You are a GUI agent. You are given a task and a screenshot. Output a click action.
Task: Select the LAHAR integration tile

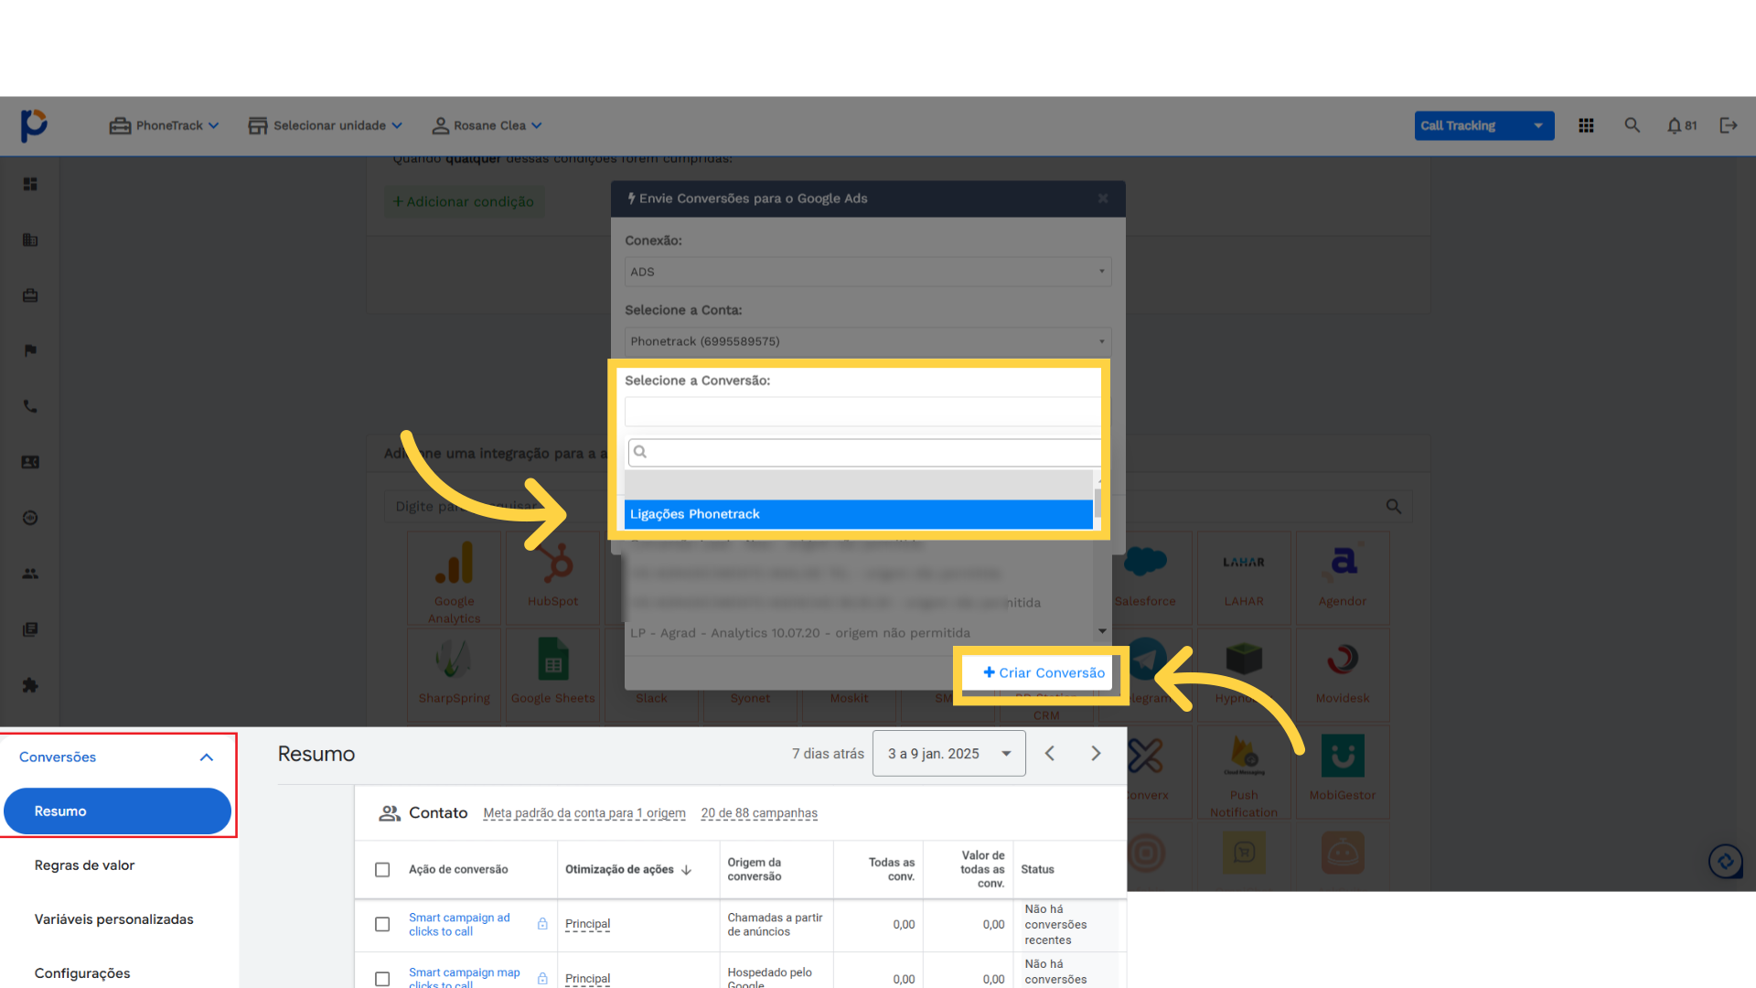(x=1244, y=579)
